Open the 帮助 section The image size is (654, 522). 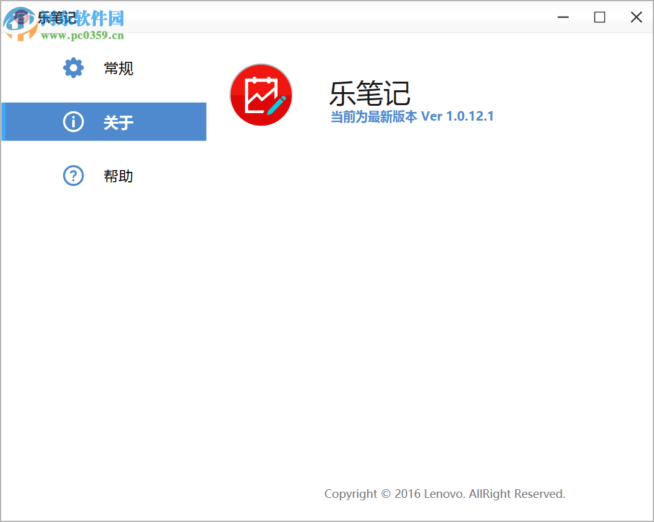tap(119, 176)
